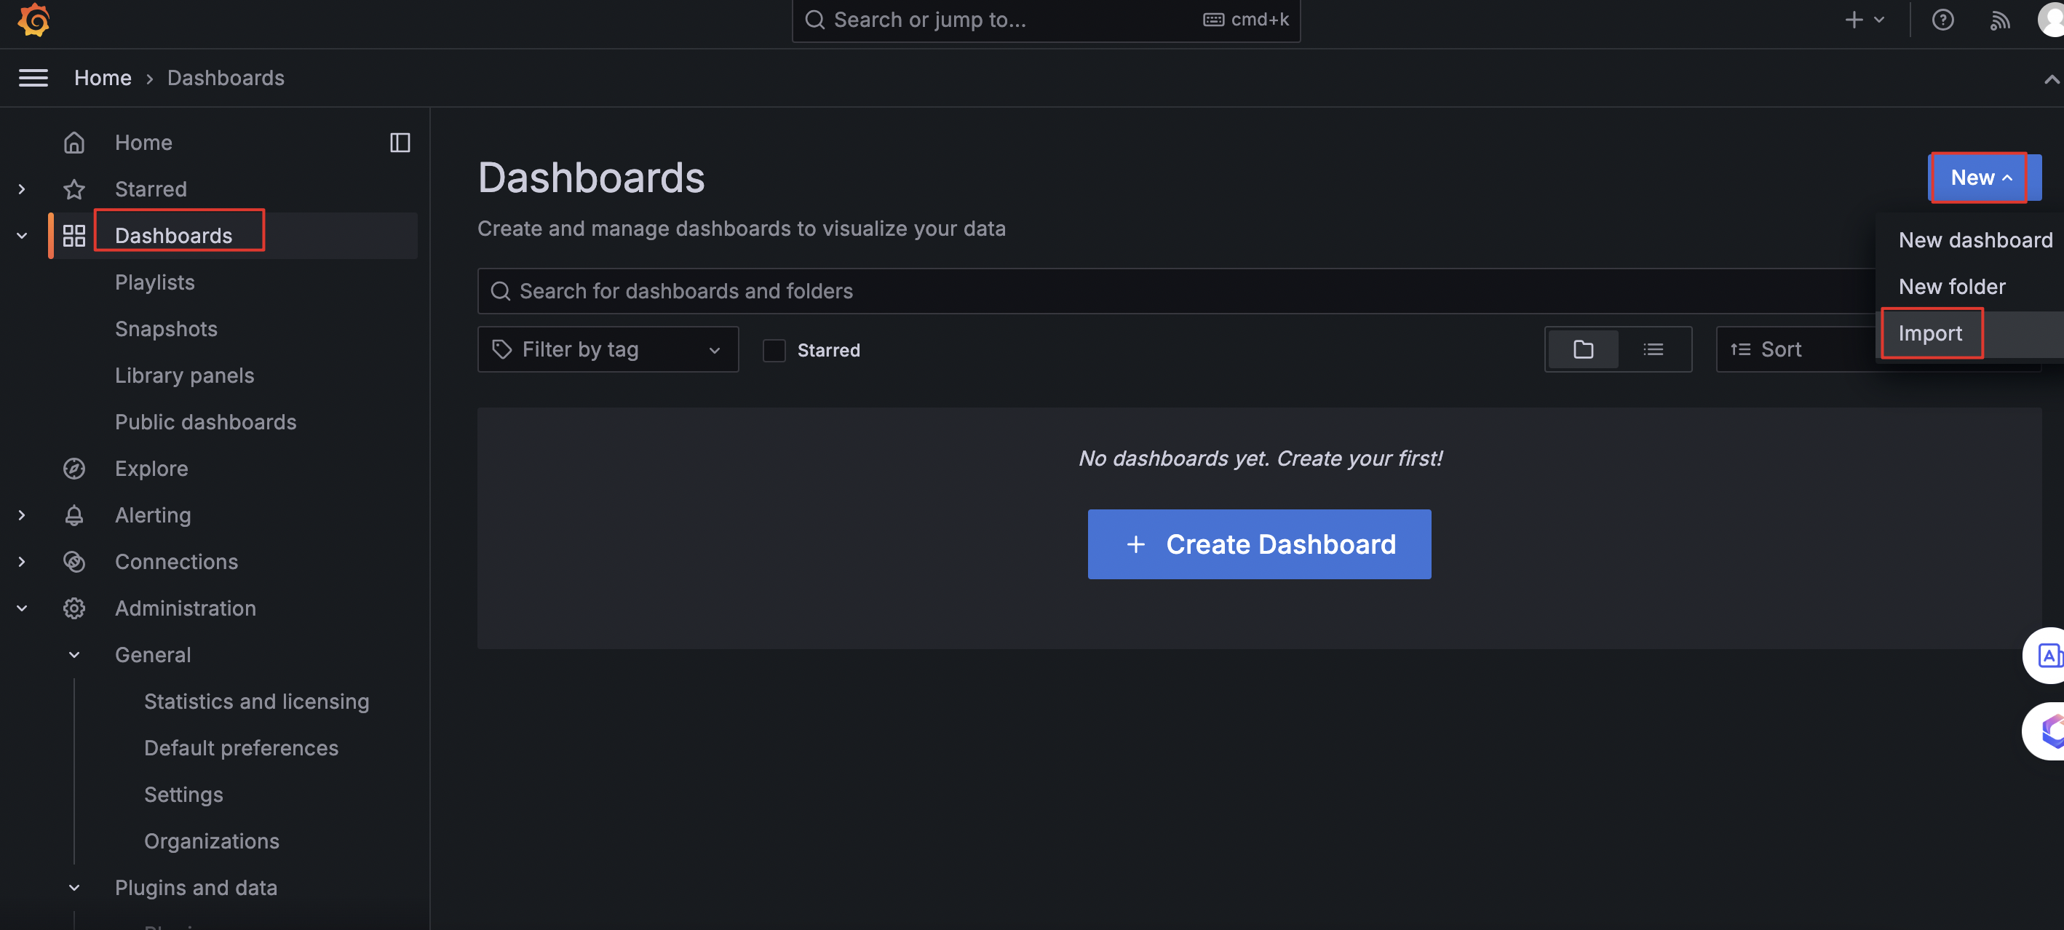Click the Administration gear icon
The width and height of the screenshot is (2064, 930).
[x=74, y=608]
